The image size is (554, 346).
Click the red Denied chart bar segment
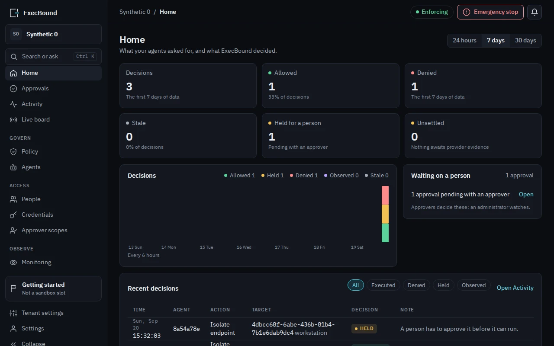click(385, 195)
